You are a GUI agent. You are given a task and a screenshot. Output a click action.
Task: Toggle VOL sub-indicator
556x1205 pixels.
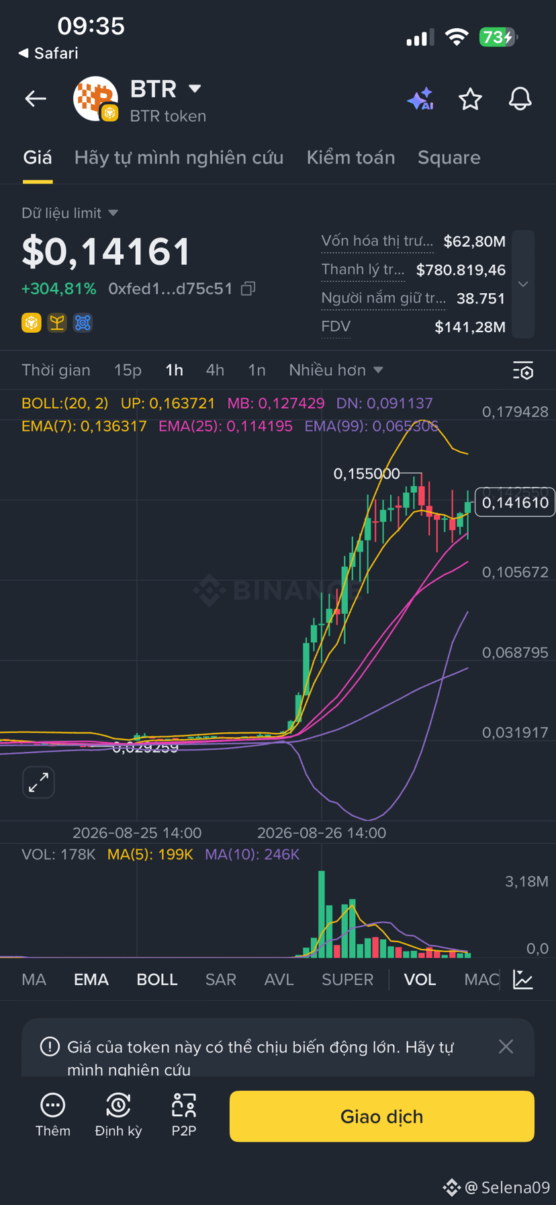(x=420, y=979)
